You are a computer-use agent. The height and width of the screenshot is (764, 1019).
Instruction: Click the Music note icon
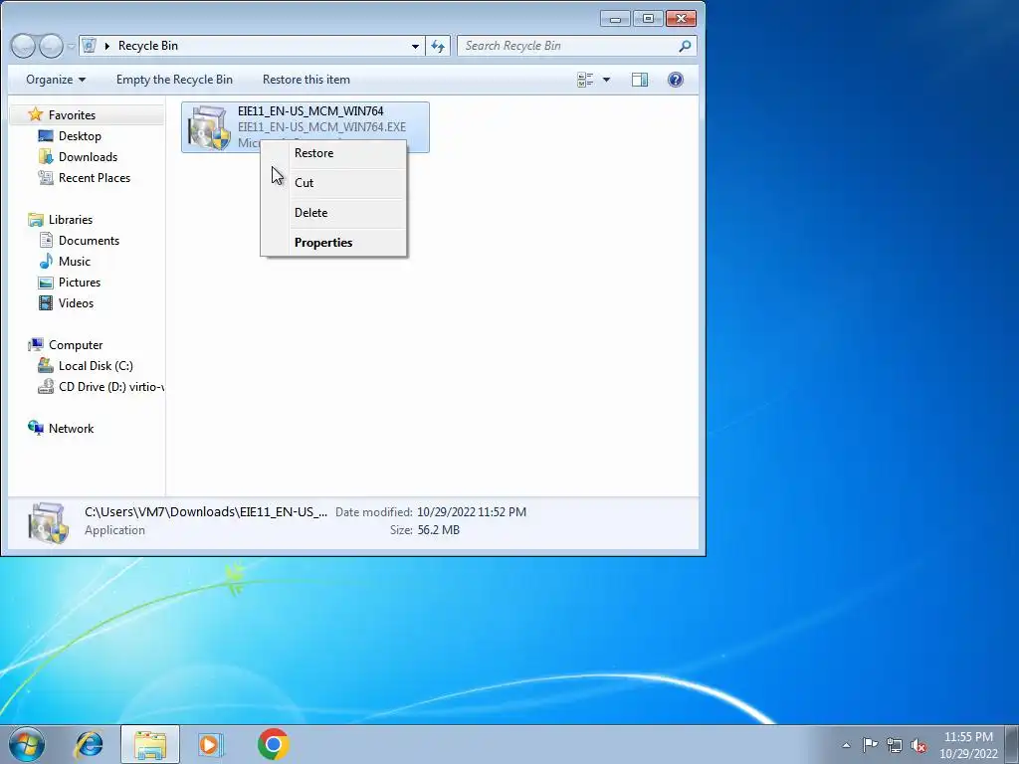(x=46, y=262)
